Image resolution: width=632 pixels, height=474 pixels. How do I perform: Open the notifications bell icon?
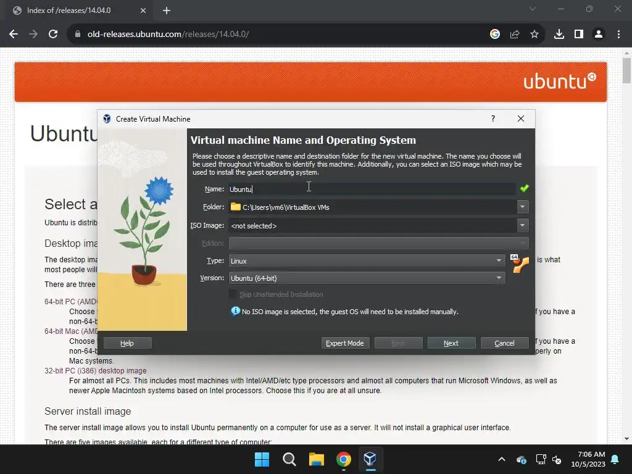(x=615, y=459)
